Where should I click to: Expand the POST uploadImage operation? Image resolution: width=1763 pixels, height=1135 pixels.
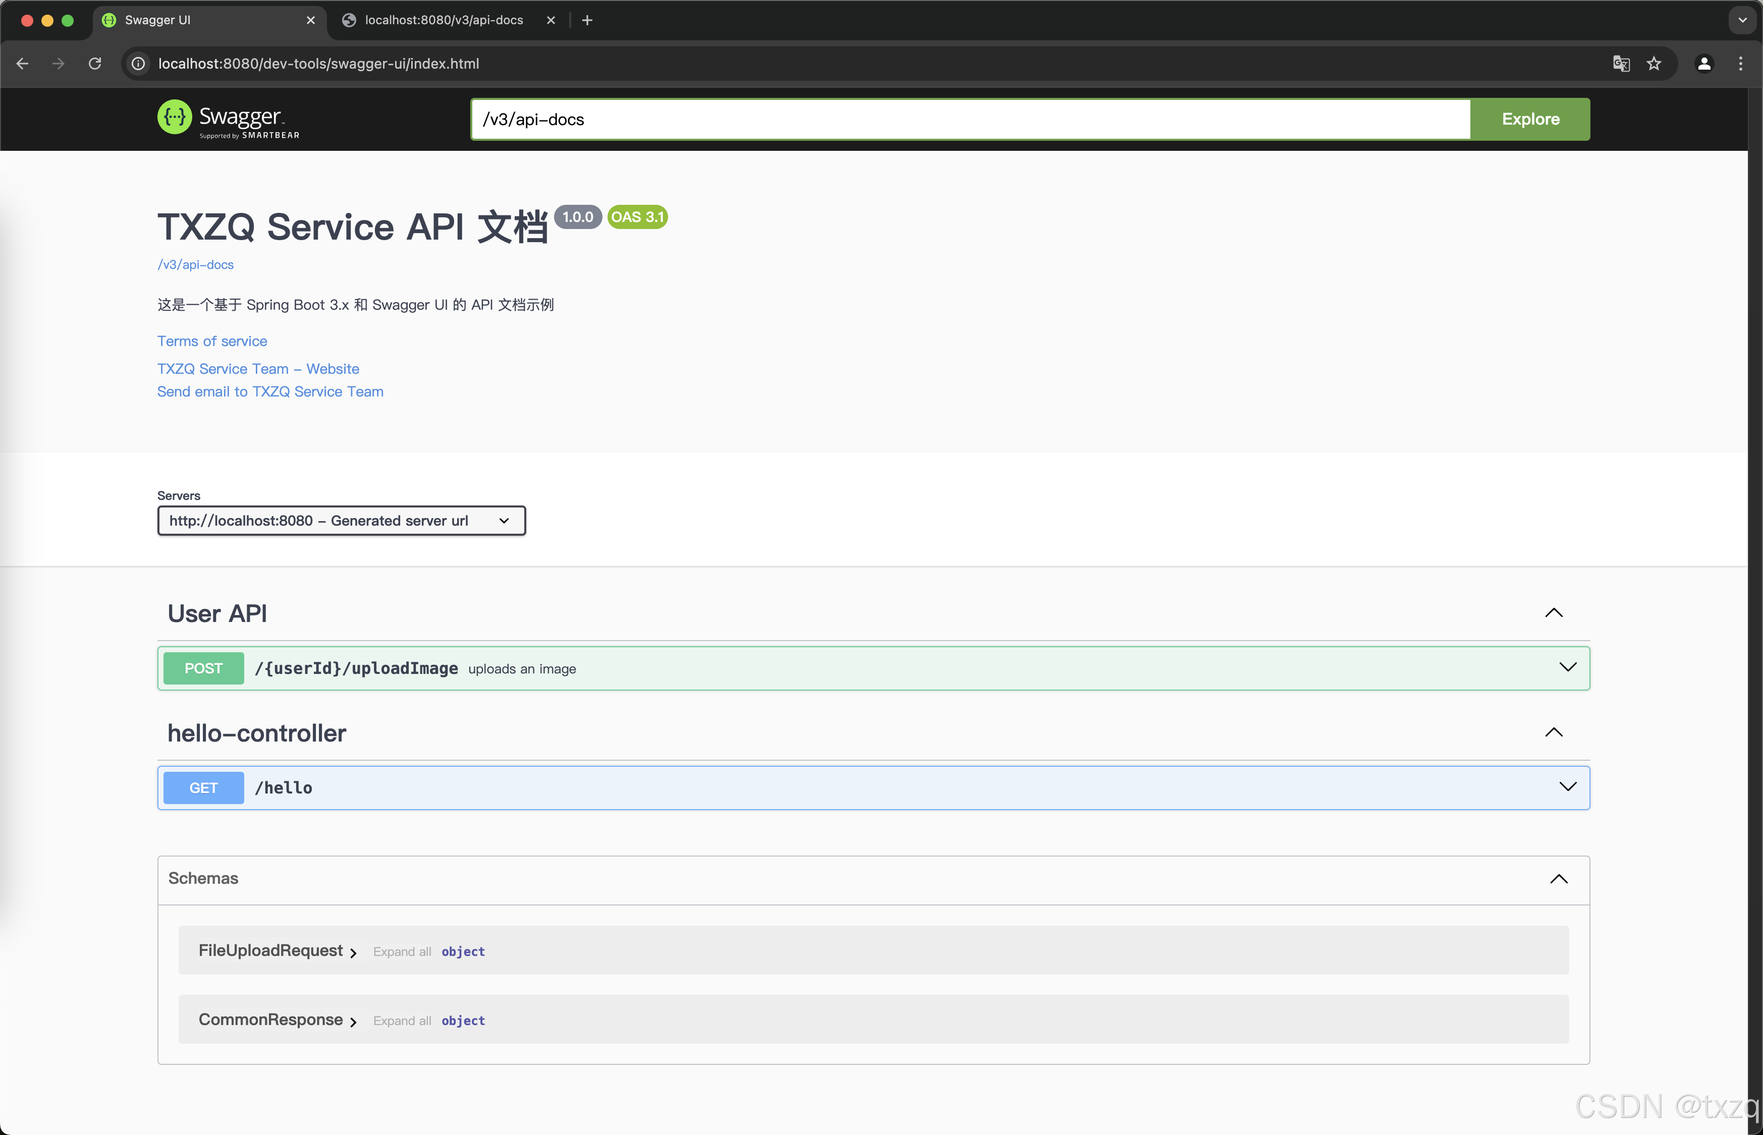coord(1568,668)
